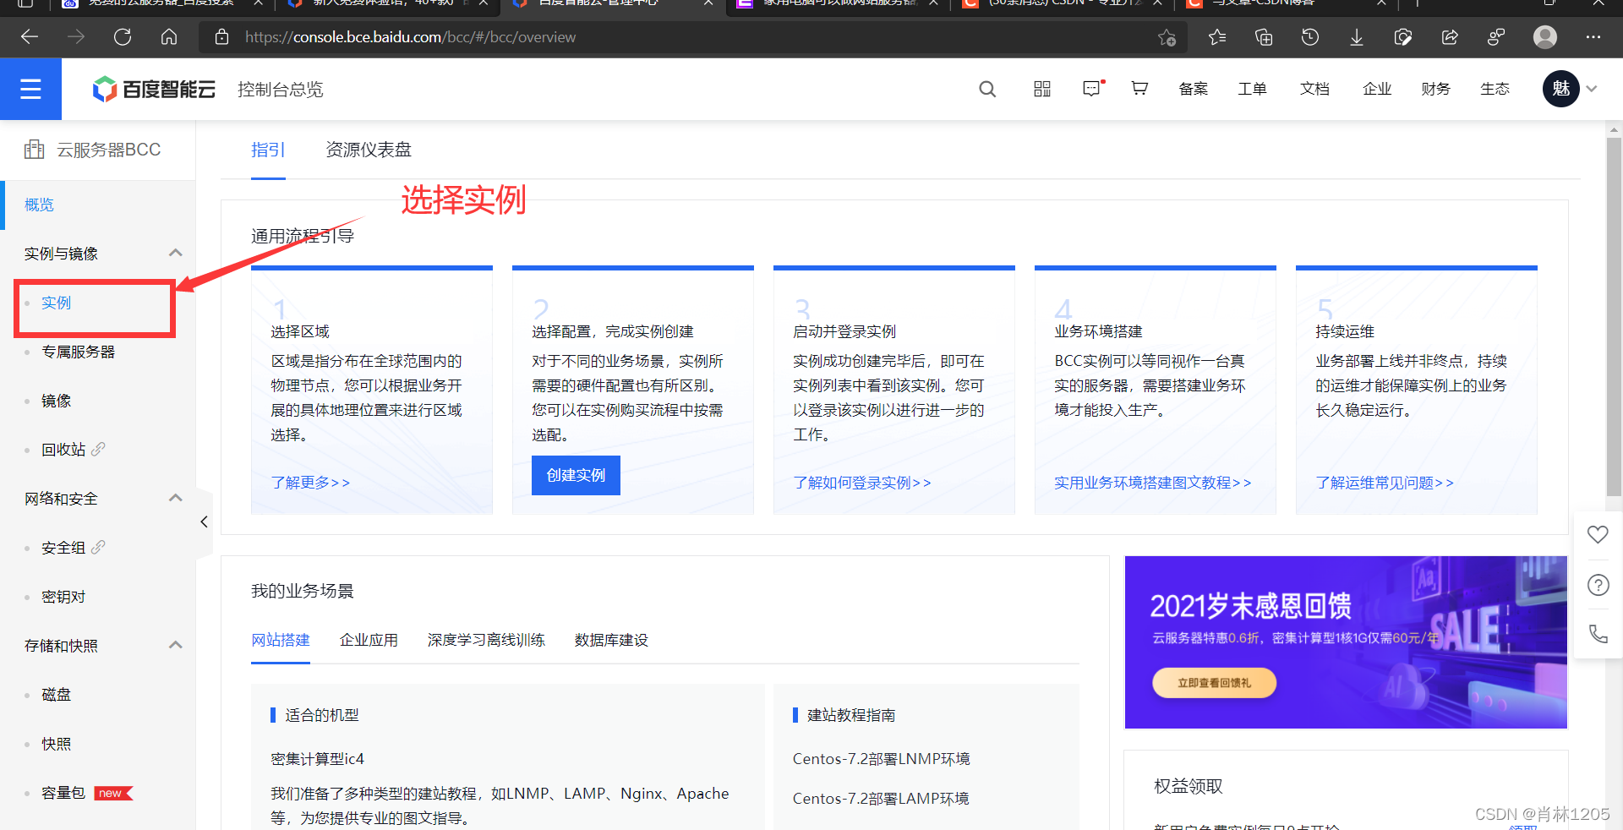Select the 深度学习离线训练 tab
Screen dimensions: 1623x830
(486, 640)
